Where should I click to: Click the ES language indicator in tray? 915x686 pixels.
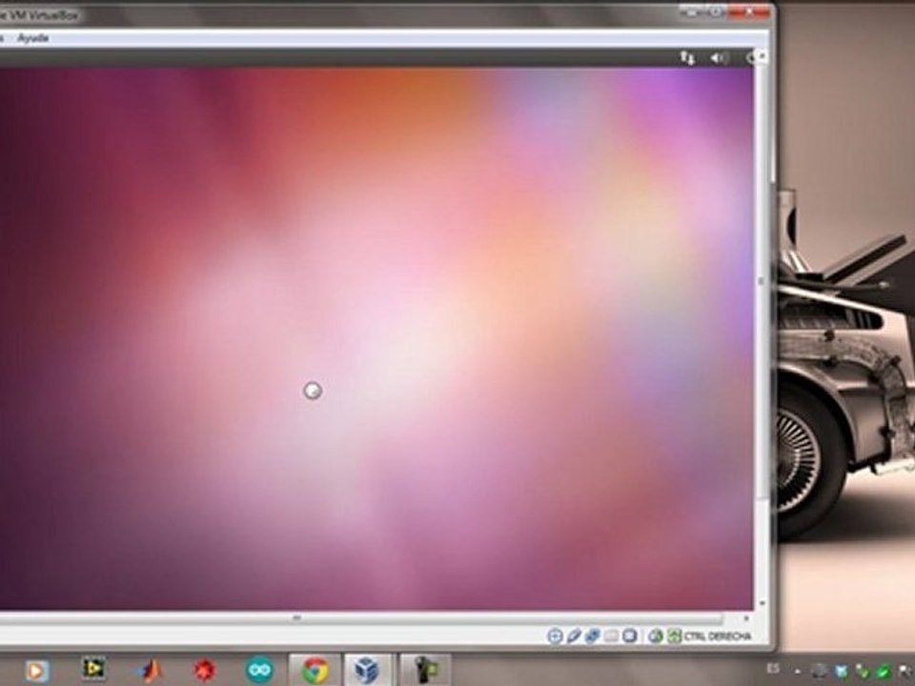click(773, 669)
